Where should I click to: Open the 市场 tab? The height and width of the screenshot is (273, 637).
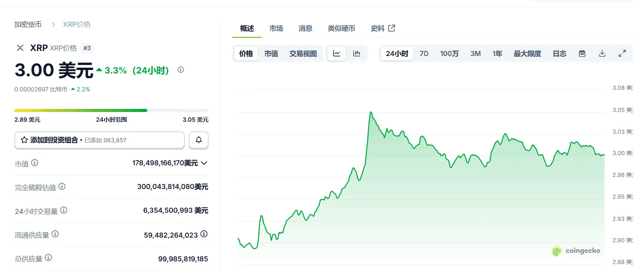pos(276,28)
